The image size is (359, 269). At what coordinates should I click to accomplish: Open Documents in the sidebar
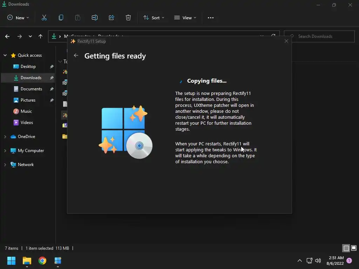click(x=28, y=89)
